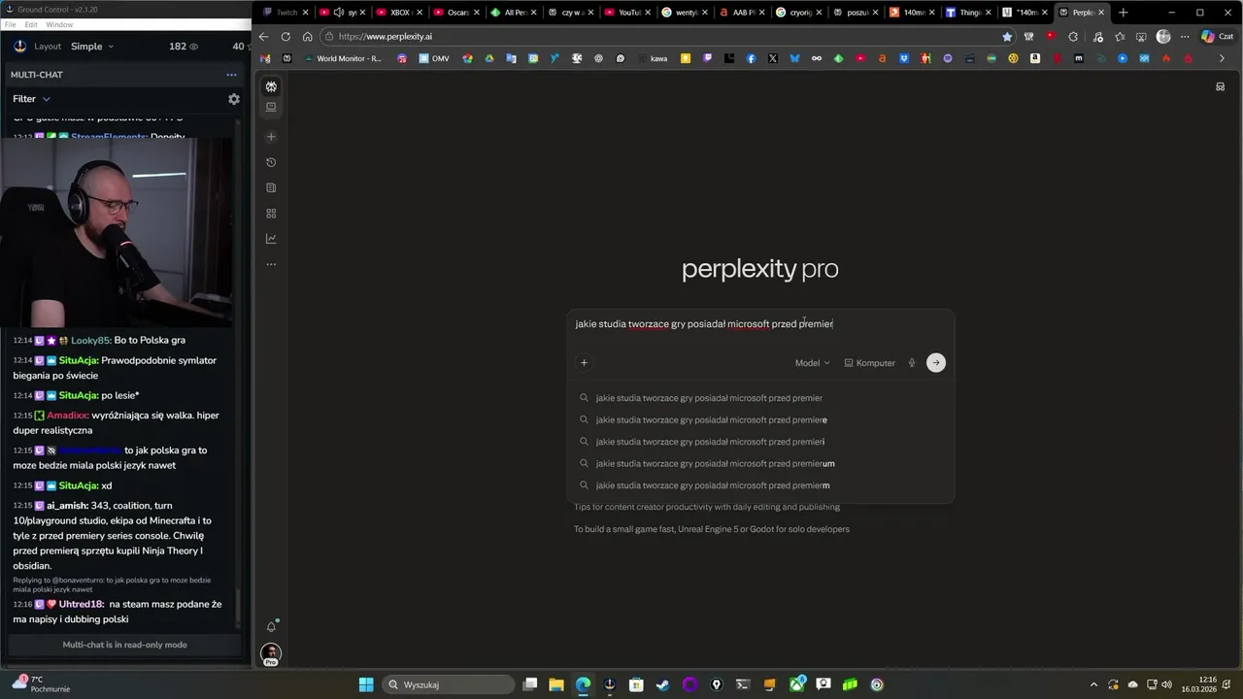Open Multi-Chat settings gear
The width and height of the screenshot is (1243, 699).
point(234,99)
